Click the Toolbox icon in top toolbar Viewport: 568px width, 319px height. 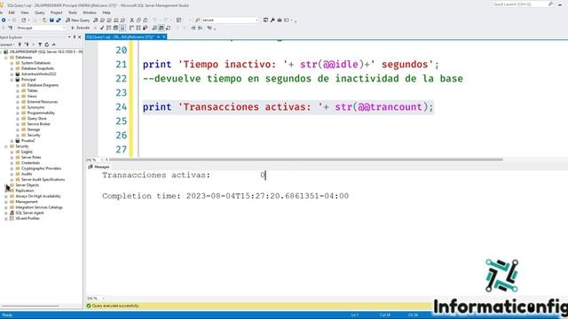coord(280,20)
